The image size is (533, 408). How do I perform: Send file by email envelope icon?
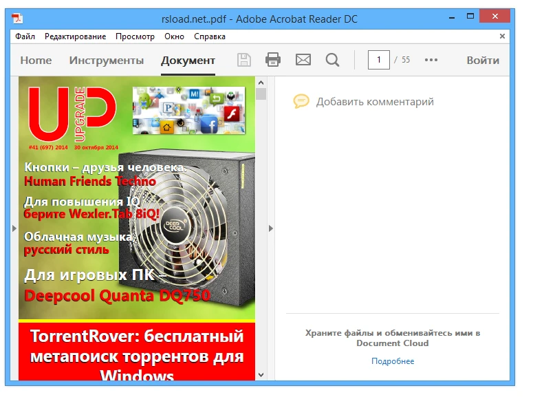[x=303, y=60]
